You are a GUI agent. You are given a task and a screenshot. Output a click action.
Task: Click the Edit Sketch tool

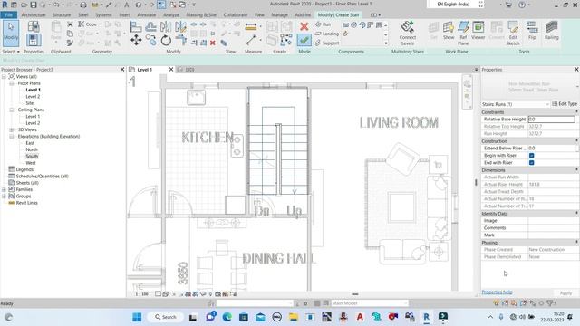click(x=513, y=33)
